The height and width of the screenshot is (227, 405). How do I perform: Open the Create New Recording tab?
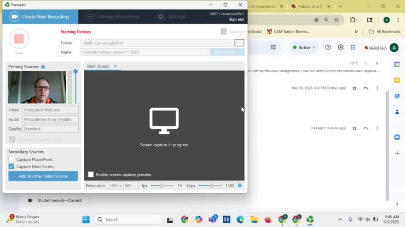tap(40, 17)
